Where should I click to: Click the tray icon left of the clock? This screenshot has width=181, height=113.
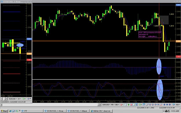click(169, 111)
